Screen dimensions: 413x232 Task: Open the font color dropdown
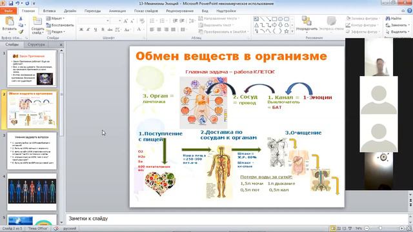point(143,30)
